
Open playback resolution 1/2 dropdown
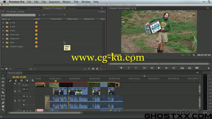pyautogui.click(x=185, y=55)
